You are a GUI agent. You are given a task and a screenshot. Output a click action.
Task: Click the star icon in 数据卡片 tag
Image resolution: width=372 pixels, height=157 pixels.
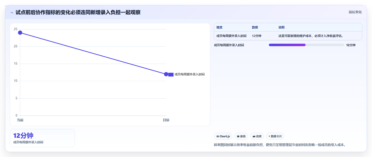pos(269,136)
